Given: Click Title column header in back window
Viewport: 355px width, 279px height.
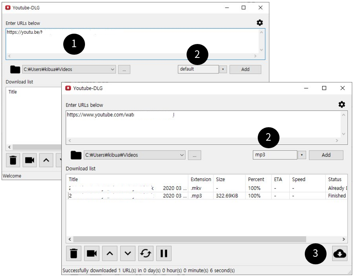Looking at the screenshot, I should 13,92.
